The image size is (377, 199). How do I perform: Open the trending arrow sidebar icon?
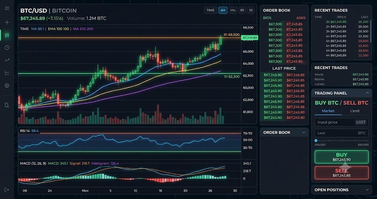tap(7, 60)
